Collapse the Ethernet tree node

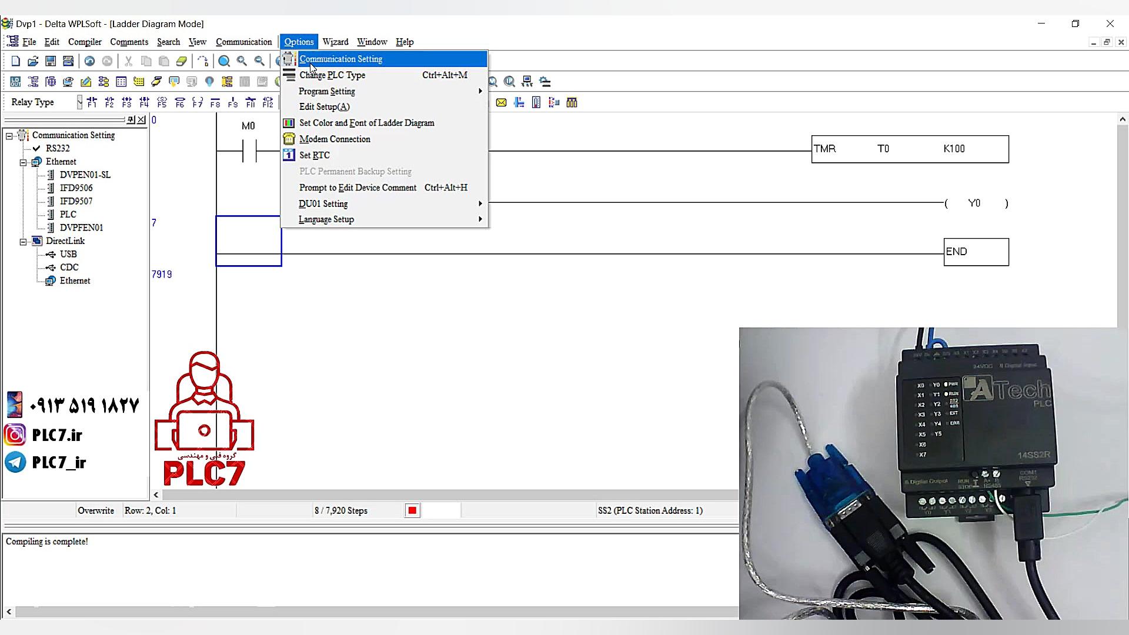[x=23, y=162]
